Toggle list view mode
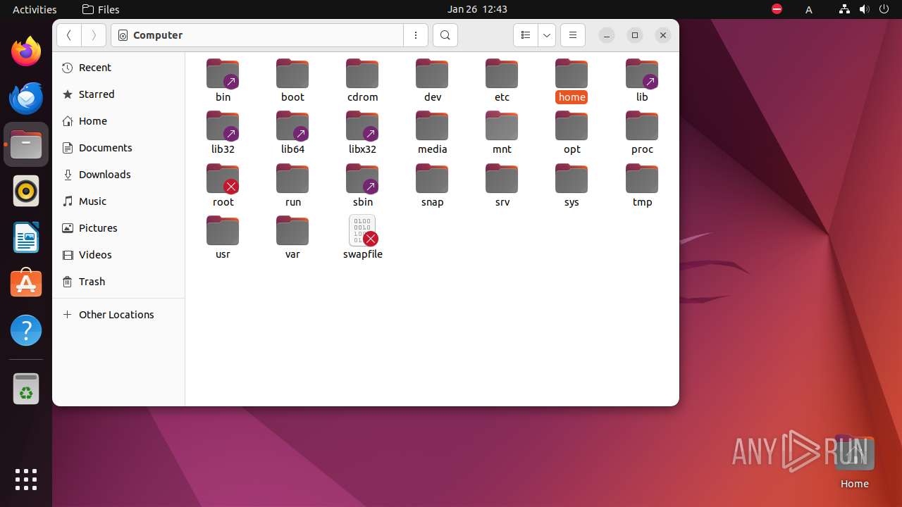Screen dimensions: 902x507 (x=525, y=35)
